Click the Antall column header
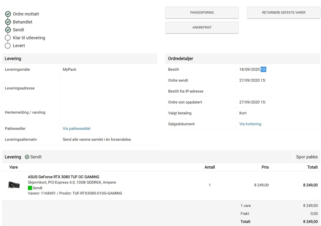 pyautogui.click(x=210, y=167)
